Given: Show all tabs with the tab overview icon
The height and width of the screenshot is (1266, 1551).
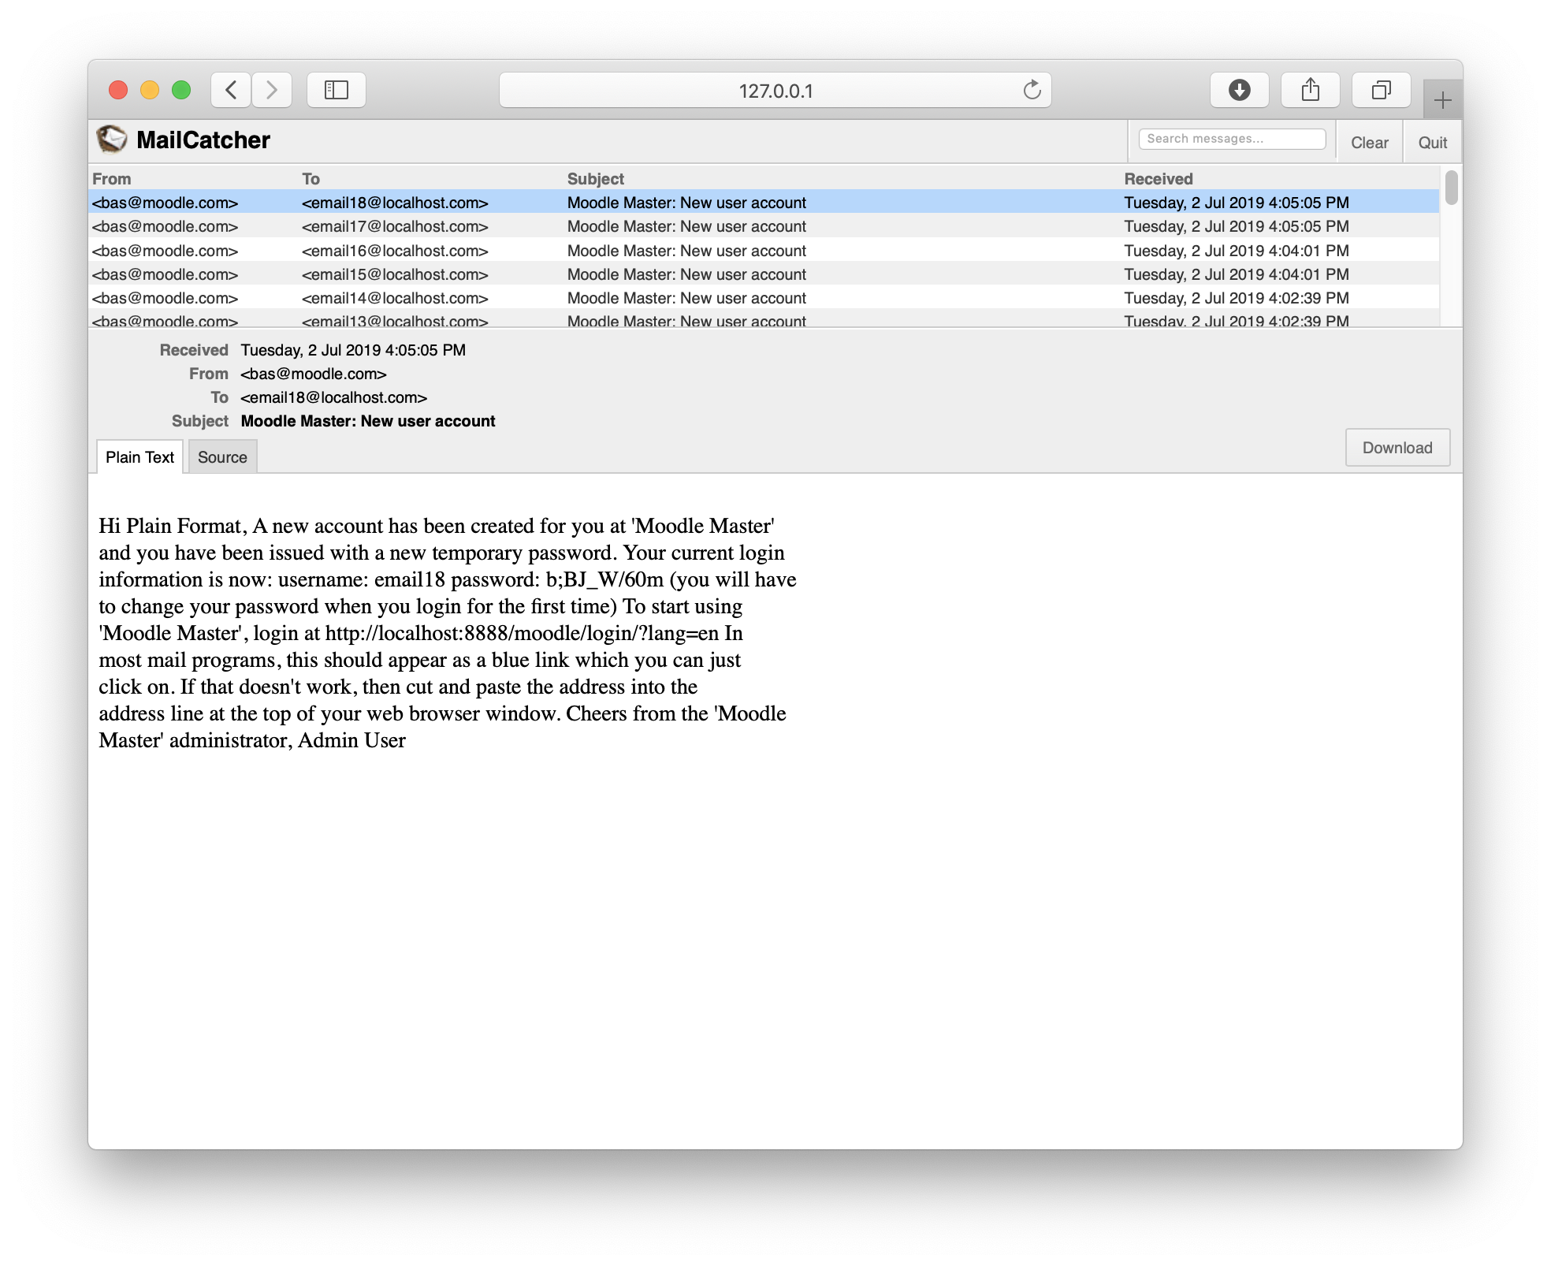Looking at the screenshot, I should 1382,90.
